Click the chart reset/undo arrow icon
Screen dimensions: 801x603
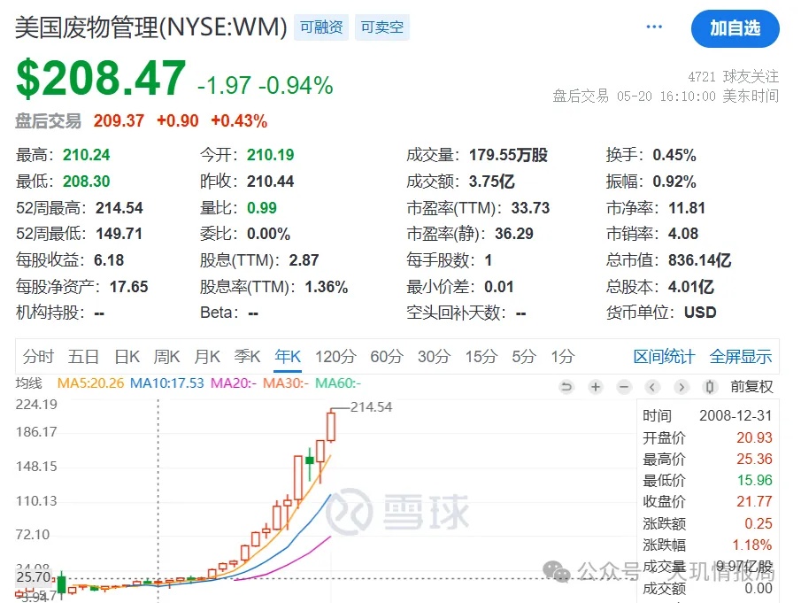click(x=566, y=387)
